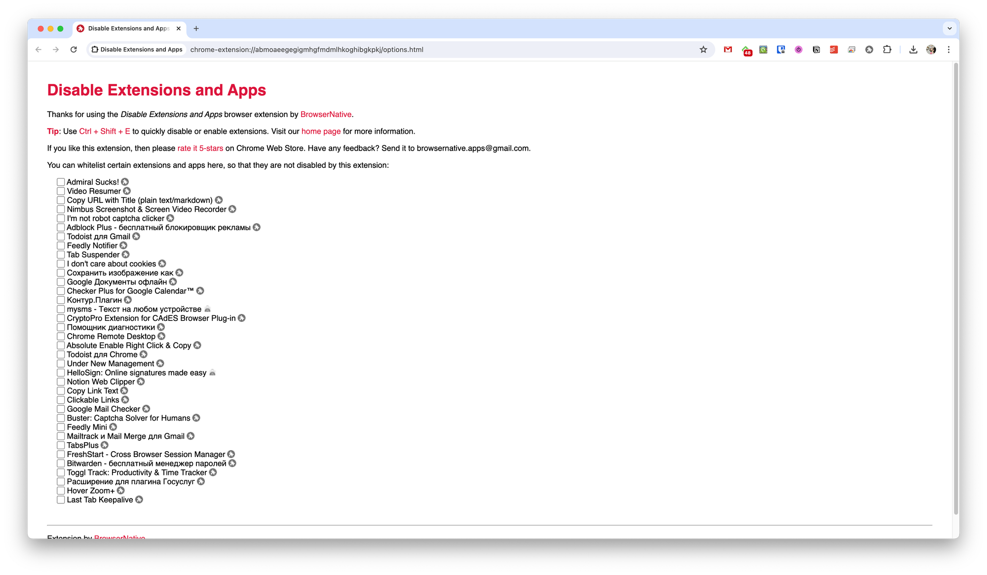Open the Google Mail Checker toolbar extension
The image size is (987, 575).
(x=728, y=49)
